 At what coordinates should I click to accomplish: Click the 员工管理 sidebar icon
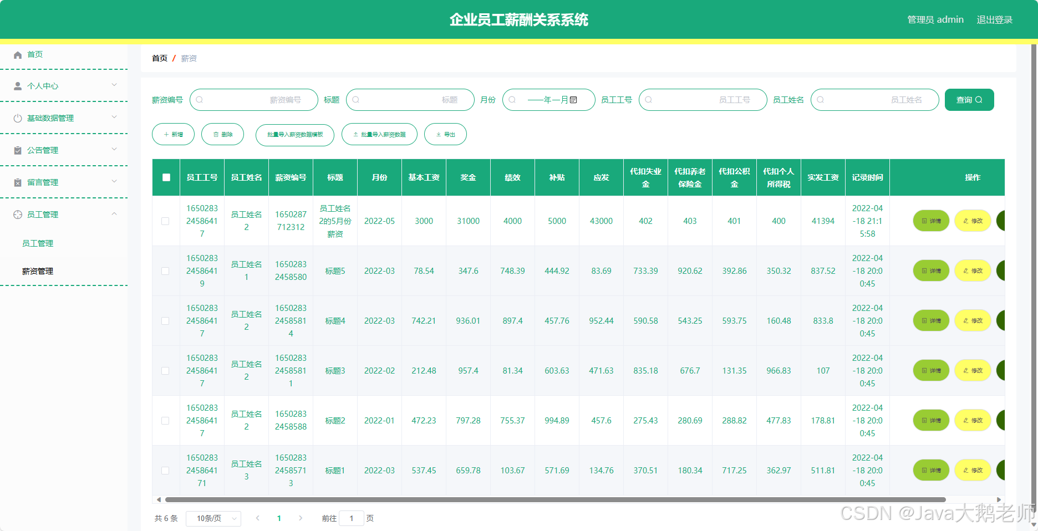click(17, 214)
